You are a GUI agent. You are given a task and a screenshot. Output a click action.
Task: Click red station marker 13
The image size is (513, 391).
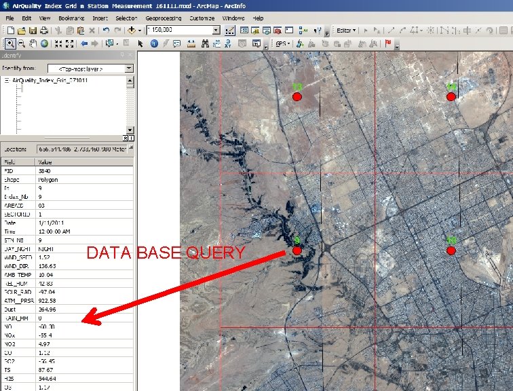[297, 96]
